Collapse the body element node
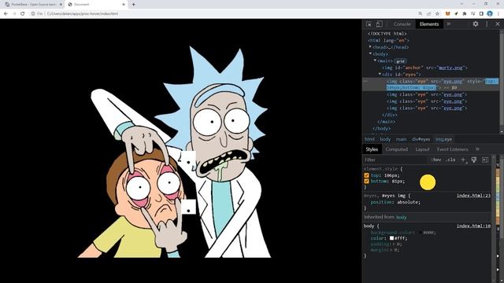The height and width of the screenshot is (283, 504). coord(370,54)
